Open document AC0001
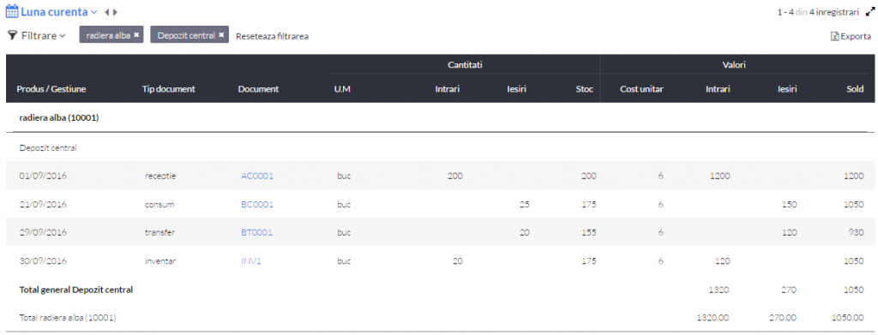The height and width of the screenshot is (335, 878). point(257,176)
